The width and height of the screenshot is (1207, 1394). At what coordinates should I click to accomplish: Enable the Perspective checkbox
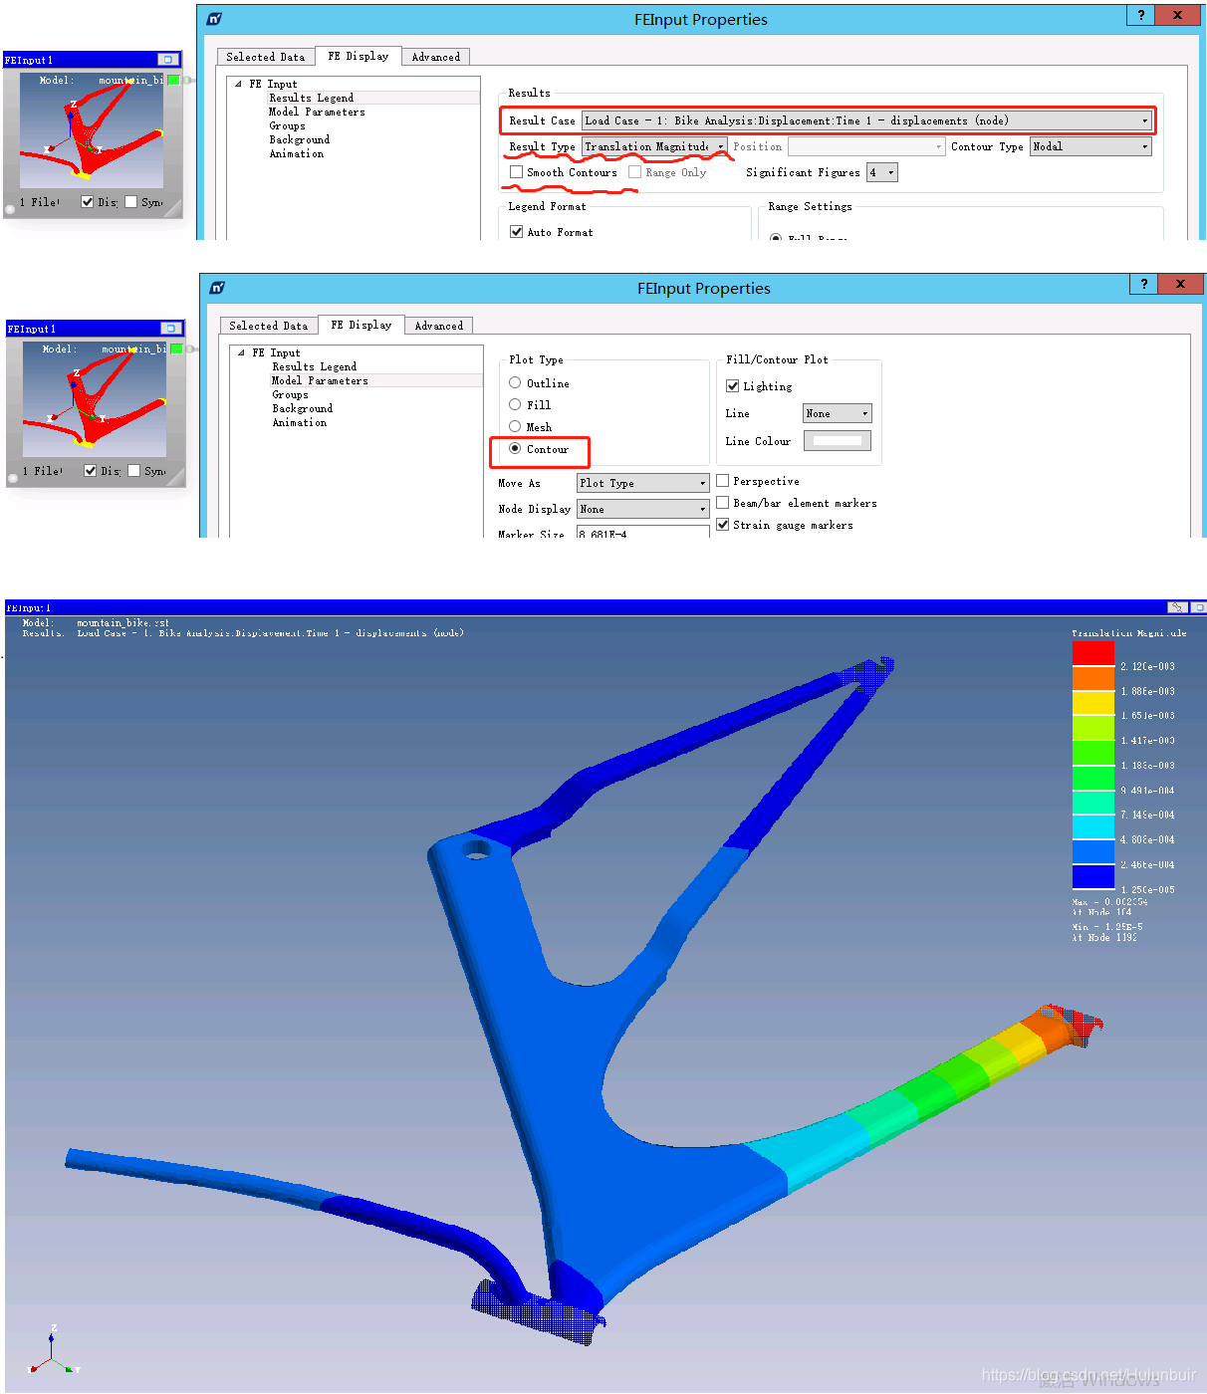(x=723, y=481)
